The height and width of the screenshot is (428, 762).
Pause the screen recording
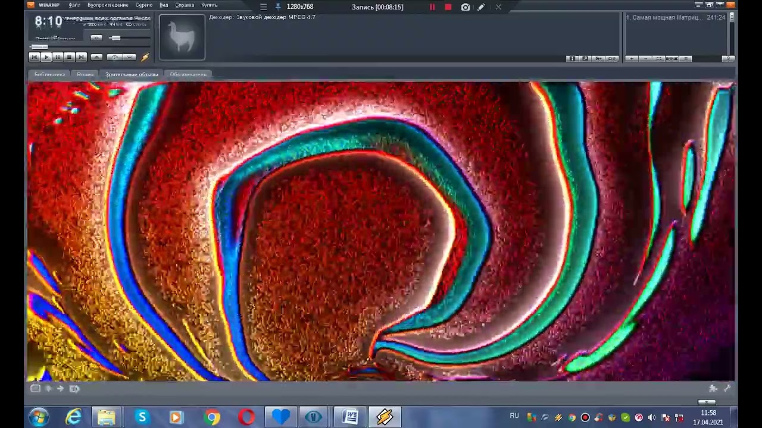coord(432,7)
